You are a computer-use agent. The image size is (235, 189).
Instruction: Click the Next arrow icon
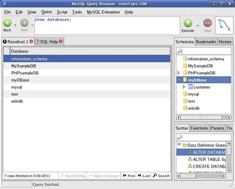(x=24, y=23)
